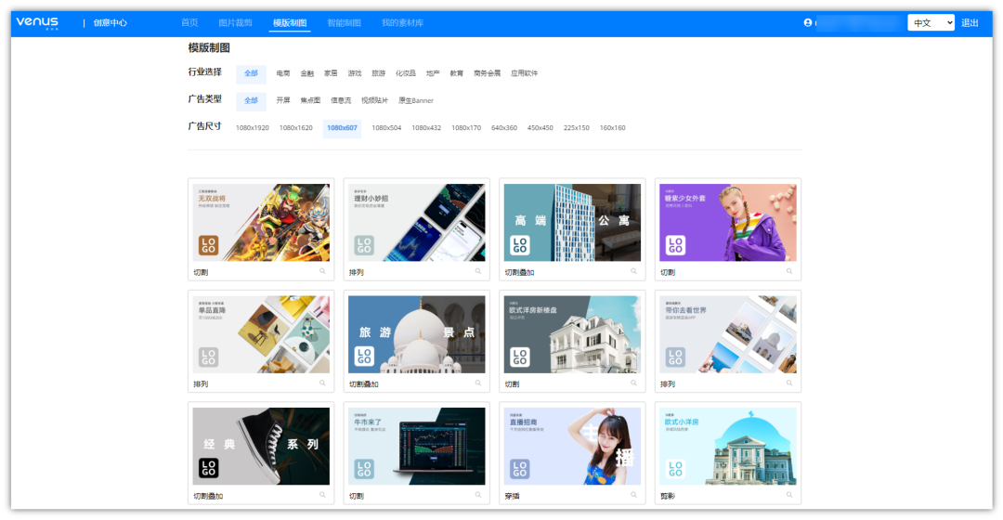Click the Venus logo in the header
Image resolution: width=1003 pixels, height=520 pixels.
(37, 22)
